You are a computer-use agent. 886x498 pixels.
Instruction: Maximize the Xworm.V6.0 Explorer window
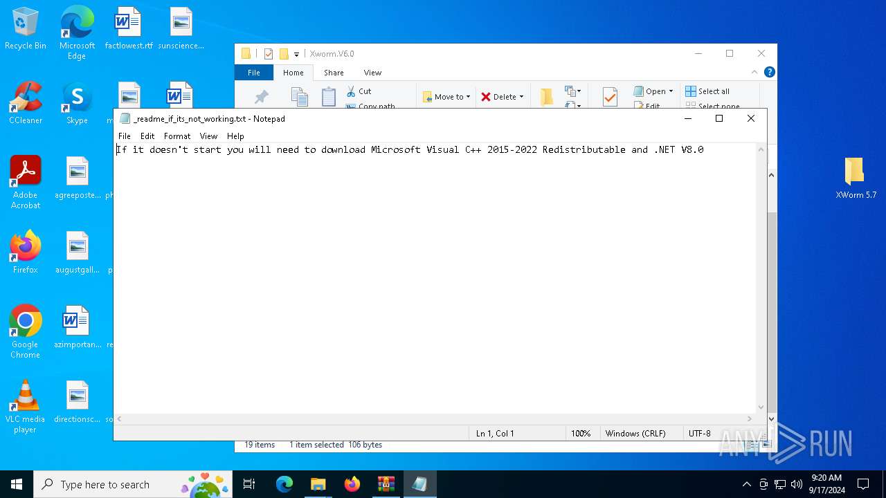pos(730,54)
